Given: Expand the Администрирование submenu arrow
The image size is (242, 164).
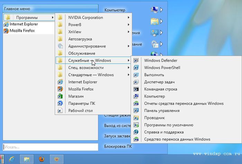Looking at the screenshot, I should (128, 46).
